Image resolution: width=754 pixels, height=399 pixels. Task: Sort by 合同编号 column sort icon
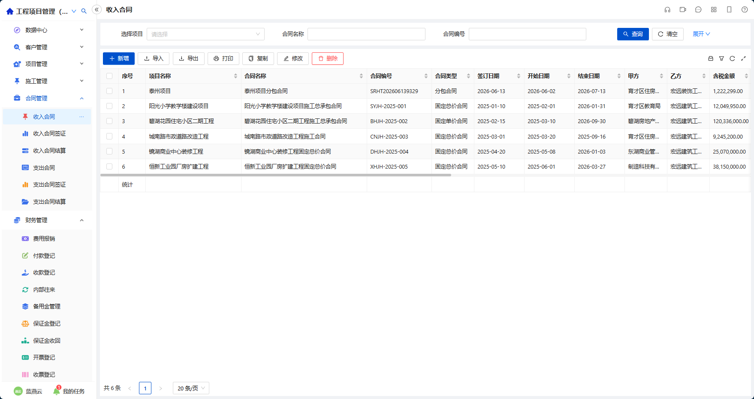(426, 76)
